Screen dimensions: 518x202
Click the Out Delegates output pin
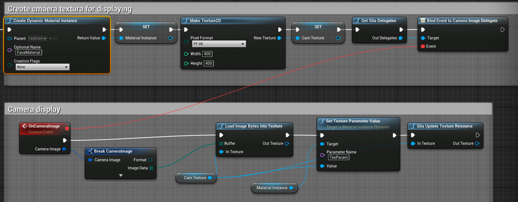click(x=401, y=38)
